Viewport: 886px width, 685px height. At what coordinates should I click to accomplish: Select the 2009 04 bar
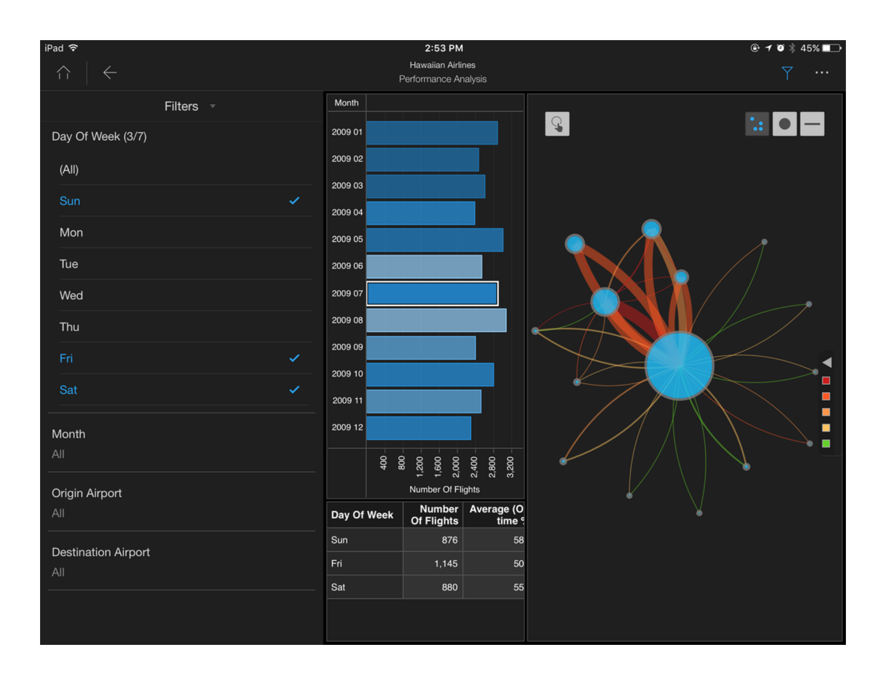(x=421, y=213)
